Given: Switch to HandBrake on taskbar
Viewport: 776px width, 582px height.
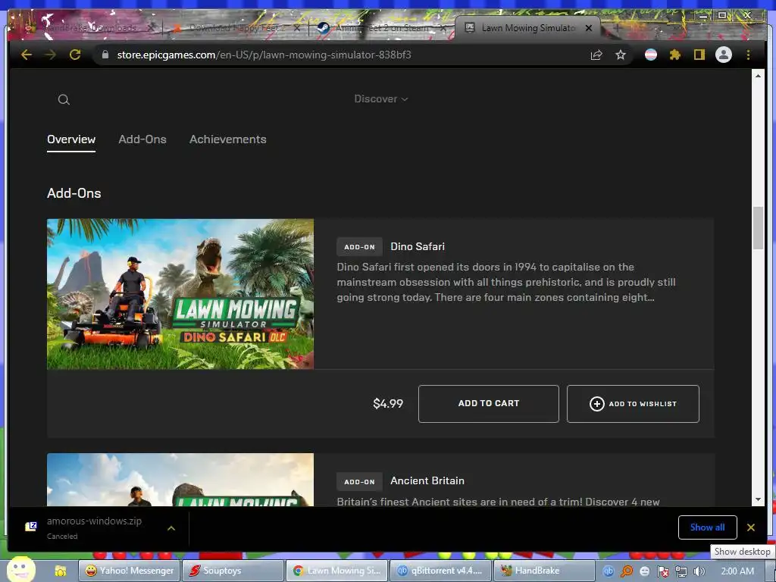Looking at the screenshot, I should point(544,571).
